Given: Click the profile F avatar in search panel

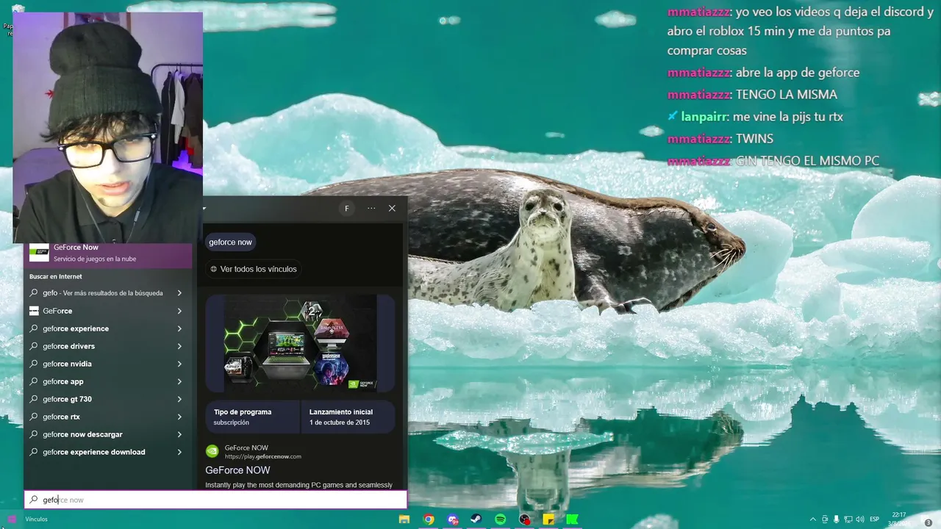Looking at the screenshot, I should (347, 209).
